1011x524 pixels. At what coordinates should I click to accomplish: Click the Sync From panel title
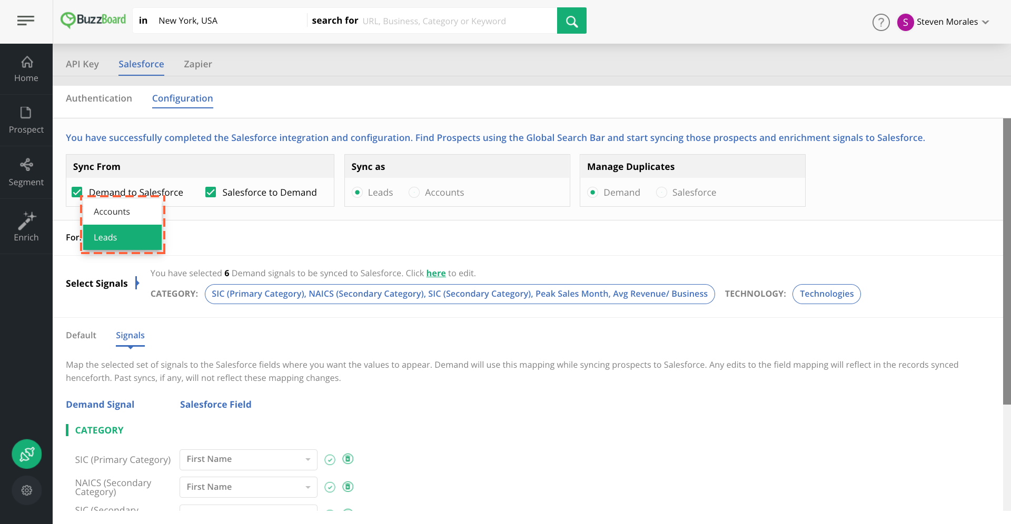[x=97, y=167]
